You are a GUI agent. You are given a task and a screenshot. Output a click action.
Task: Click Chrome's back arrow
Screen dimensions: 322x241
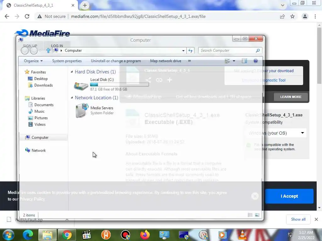tap(7, 16)
